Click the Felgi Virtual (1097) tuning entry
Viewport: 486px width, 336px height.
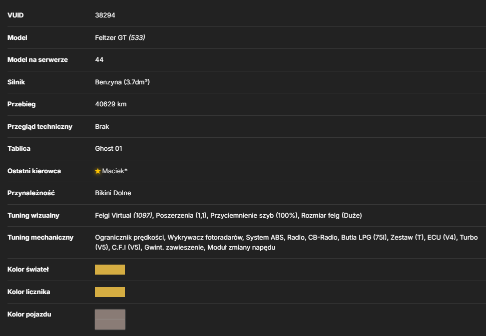(x=124, y=216)
